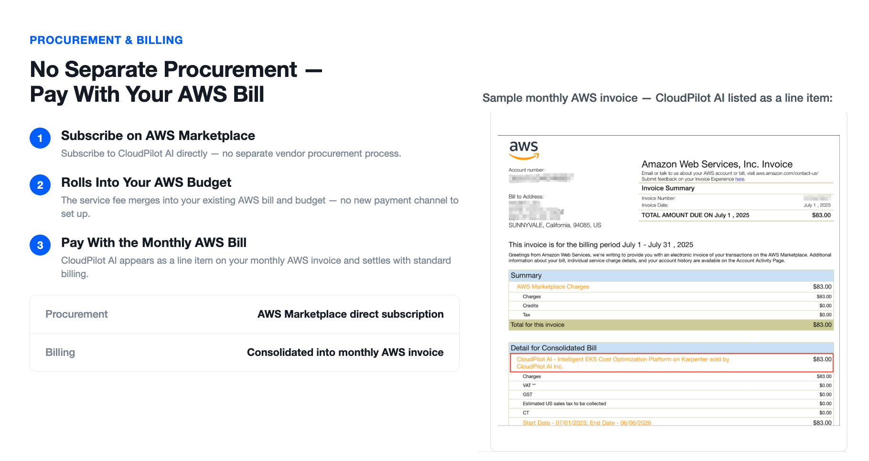This screenshot has height=461, width=869.
Task: Click the 'Bill to Address:' label
Action: [526, 197]
